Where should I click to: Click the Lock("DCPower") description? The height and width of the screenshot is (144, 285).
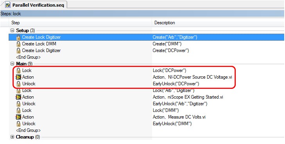coord(170,70)
